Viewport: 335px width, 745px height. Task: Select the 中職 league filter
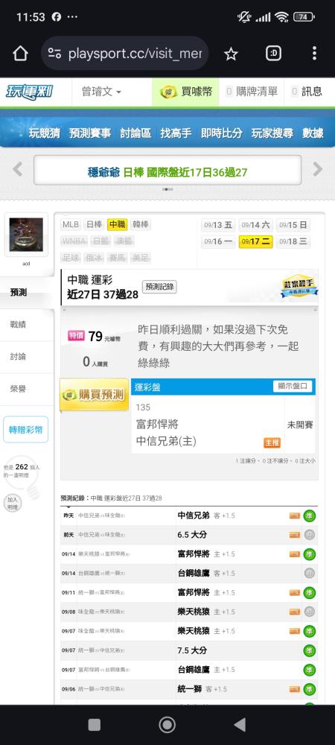[117, 225]
